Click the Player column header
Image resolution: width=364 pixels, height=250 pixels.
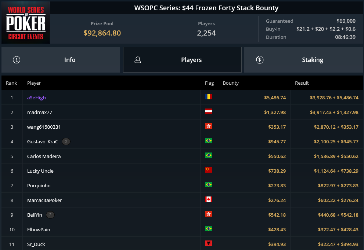[x=34, y=83]
